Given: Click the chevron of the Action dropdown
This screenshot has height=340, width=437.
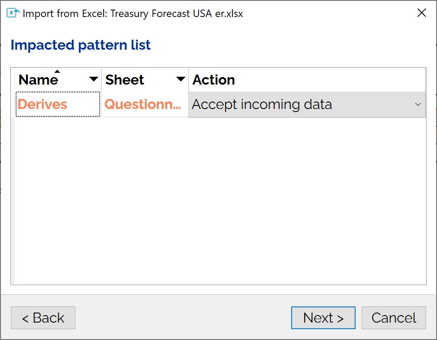Looking at the screenshot, I should tap(418, 105).
